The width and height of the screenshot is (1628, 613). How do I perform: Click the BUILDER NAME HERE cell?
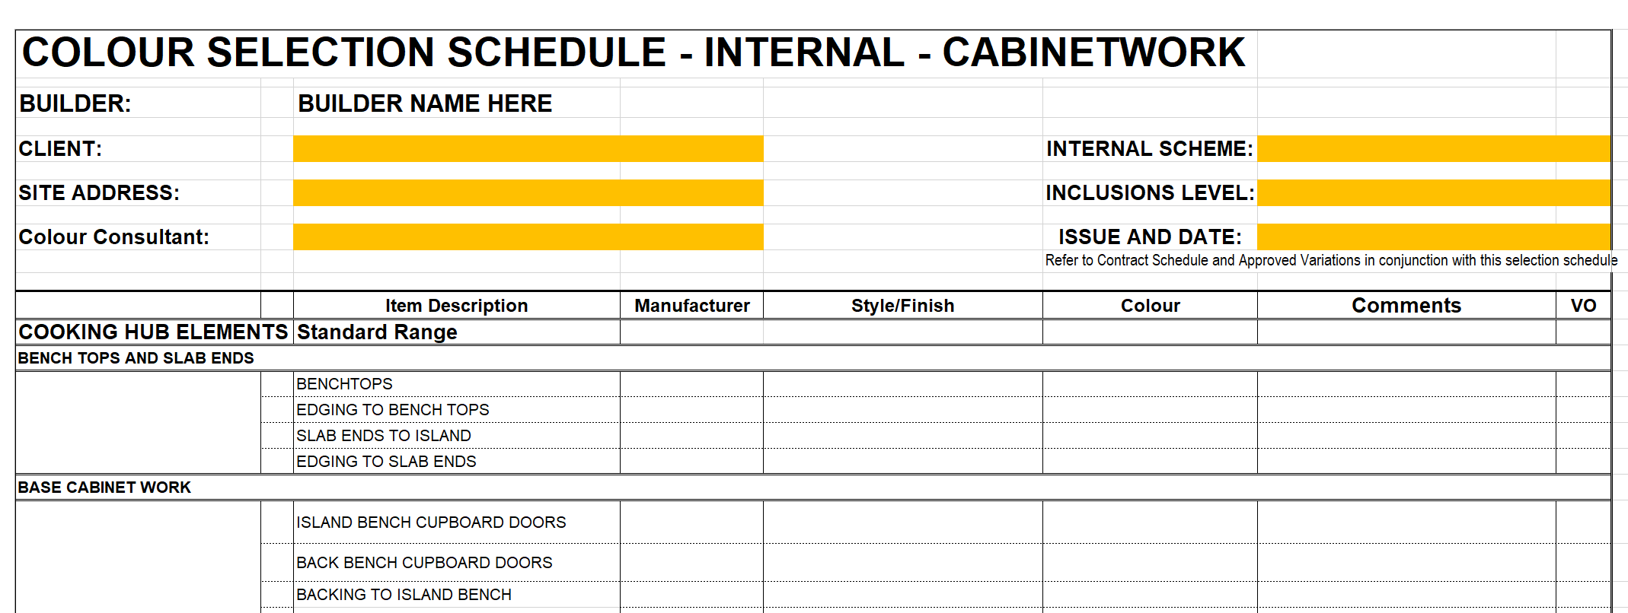click(425, 103)
